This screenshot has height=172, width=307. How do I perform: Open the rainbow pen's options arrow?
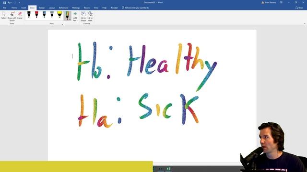pos(70,19)
